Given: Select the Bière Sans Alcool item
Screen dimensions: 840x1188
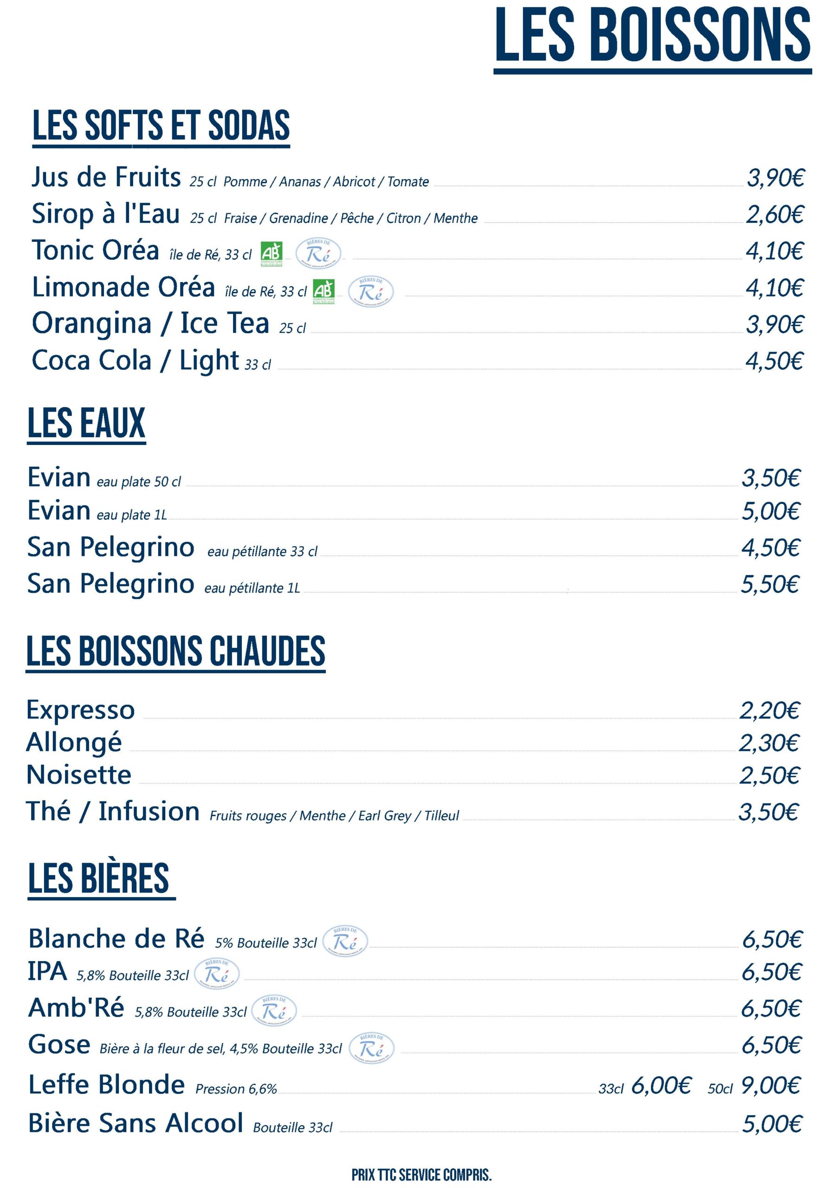Looking at the screenshot, I should [x=136, y=1124].
